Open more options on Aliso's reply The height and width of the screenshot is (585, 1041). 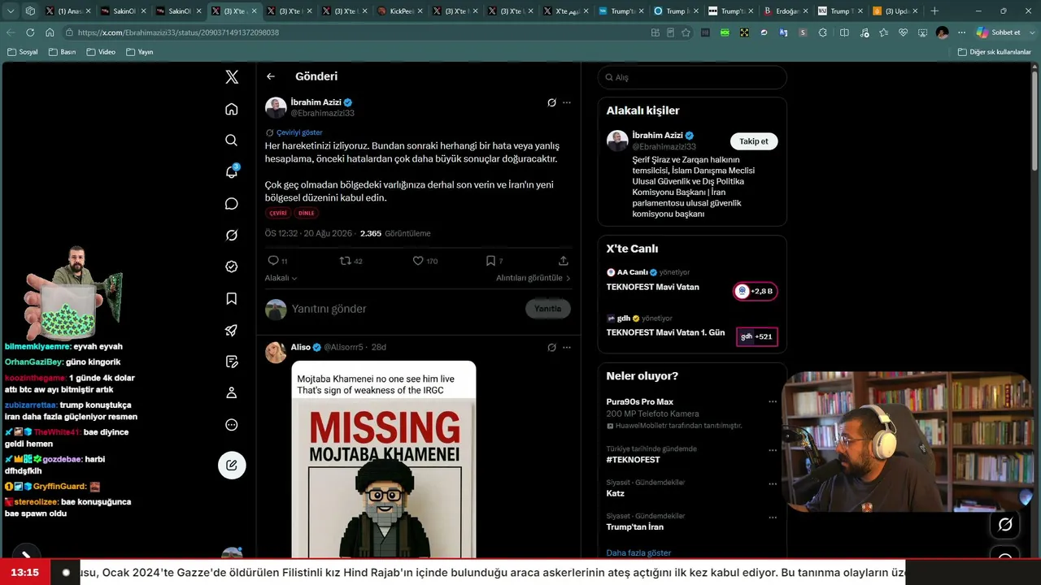coord(567,347)
